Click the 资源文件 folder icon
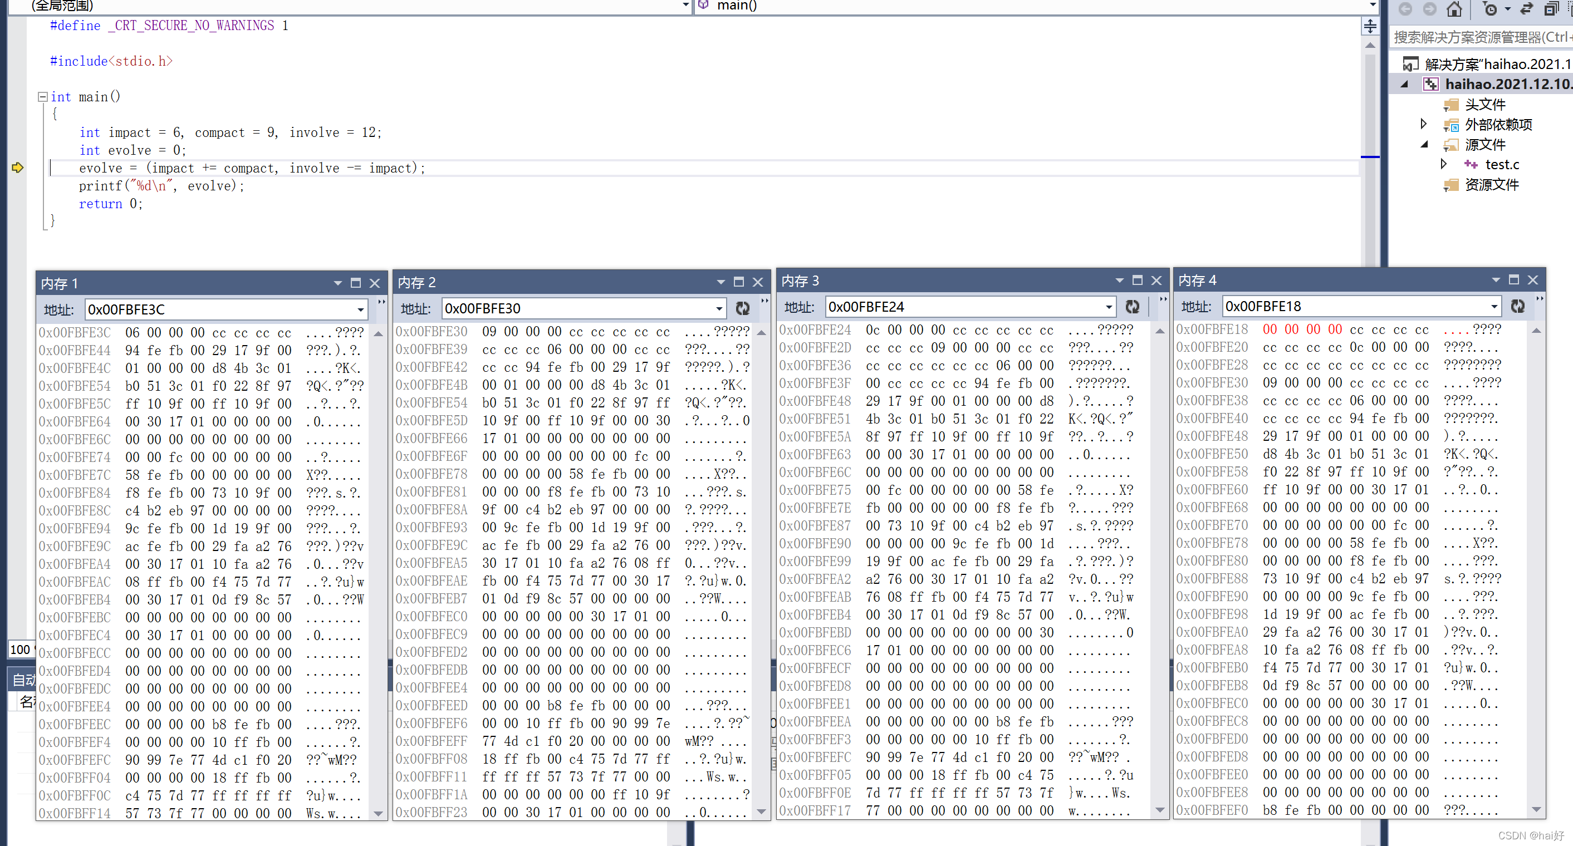Image resolution: width=1573 pixels, height=846 pixels. tap(1451, 185)
